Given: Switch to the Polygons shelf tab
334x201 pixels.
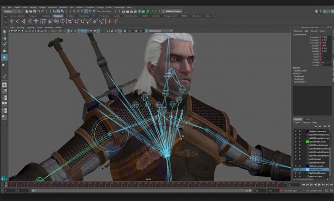Looking at the screenshot, I should (x=33, y=16).
